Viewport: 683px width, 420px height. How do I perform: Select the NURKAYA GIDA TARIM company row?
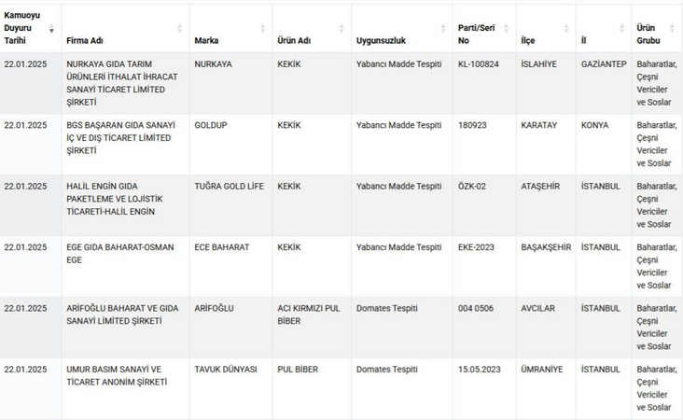pos(341,83)
